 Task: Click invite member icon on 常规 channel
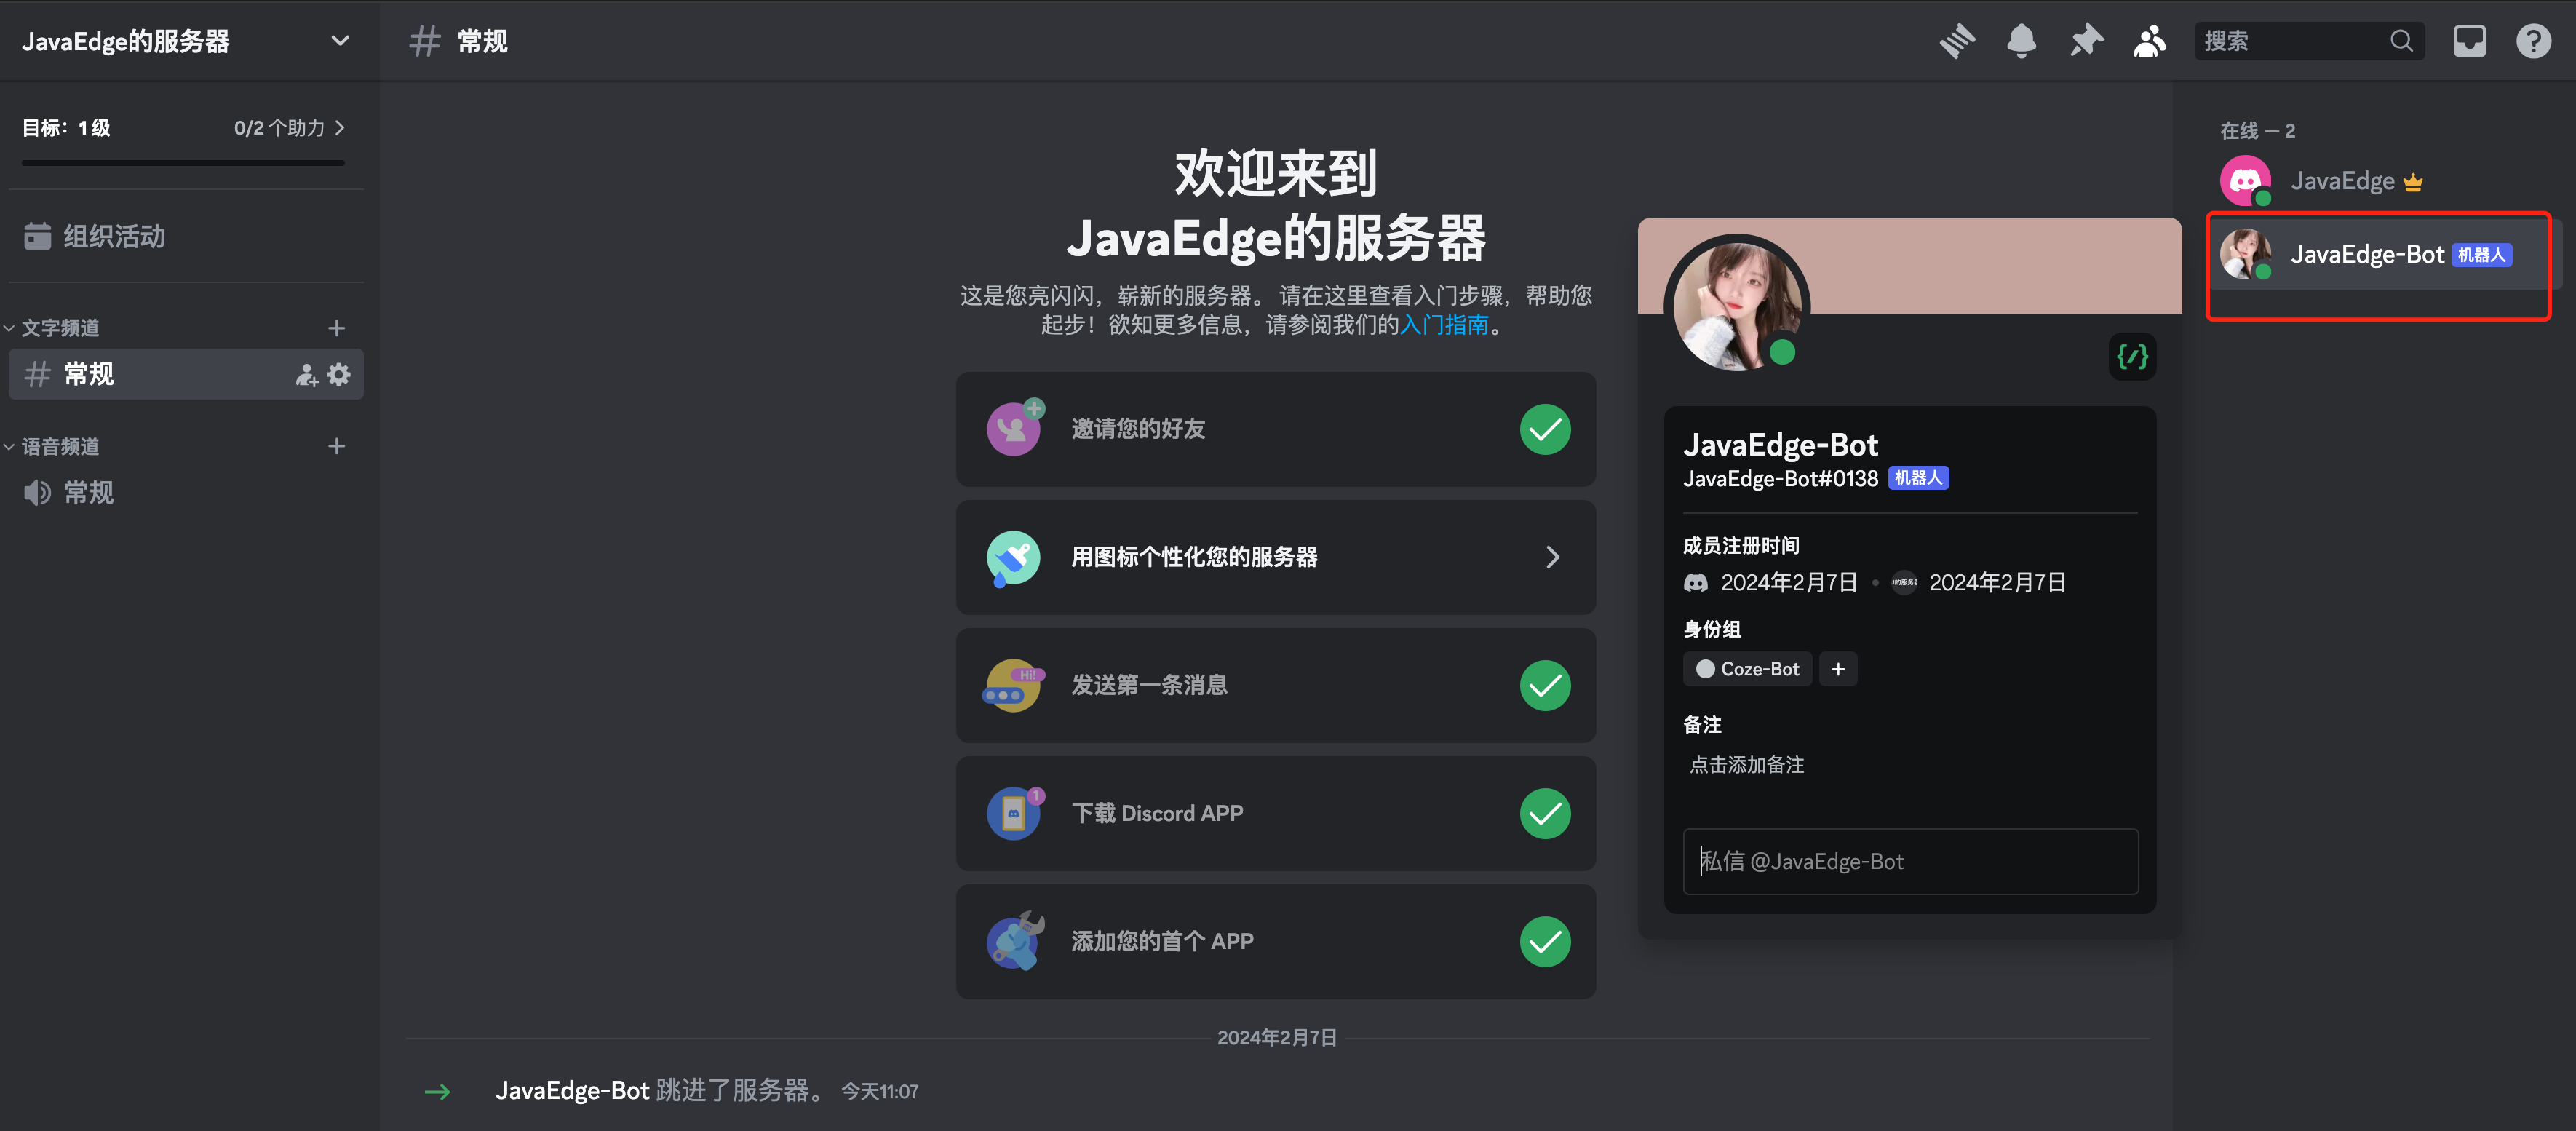click(x=306, y=375)
